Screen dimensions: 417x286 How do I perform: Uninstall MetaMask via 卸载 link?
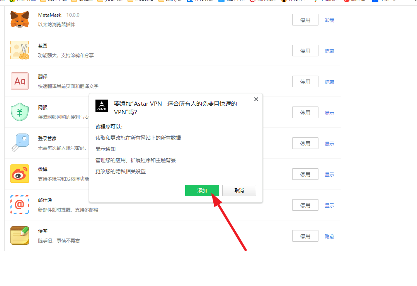click(x=329, y=20)
